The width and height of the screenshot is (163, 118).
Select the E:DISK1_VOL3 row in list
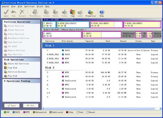[x=102, y=59]
